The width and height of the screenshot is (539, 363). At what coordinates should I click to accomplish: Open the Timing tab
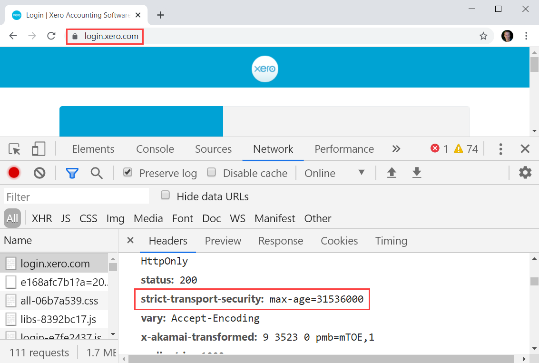tap(391, 241)
